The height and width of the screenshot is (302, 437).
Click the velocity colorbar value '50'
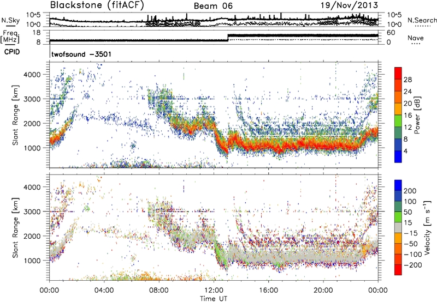point(408,212)
